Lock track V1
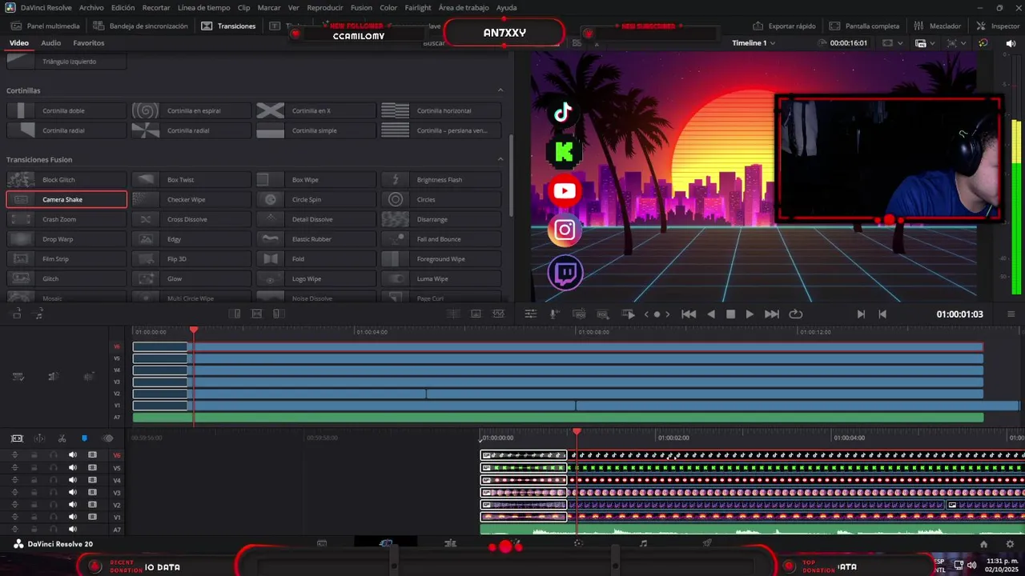The width and height of the screenshot is (1025, 576). pyautogui.click(x=34, y=518)
